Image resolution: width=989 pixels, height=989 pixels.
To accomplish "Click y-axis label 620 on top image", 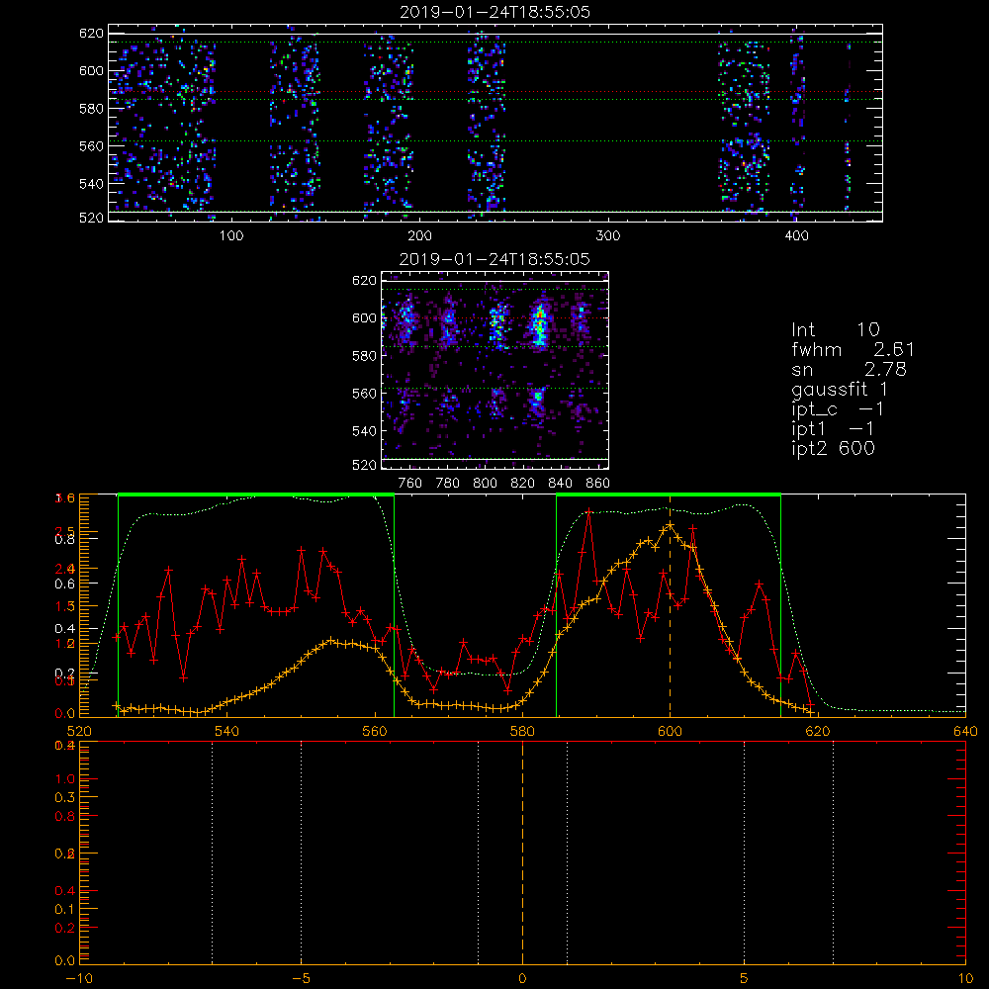I will 91,33.
